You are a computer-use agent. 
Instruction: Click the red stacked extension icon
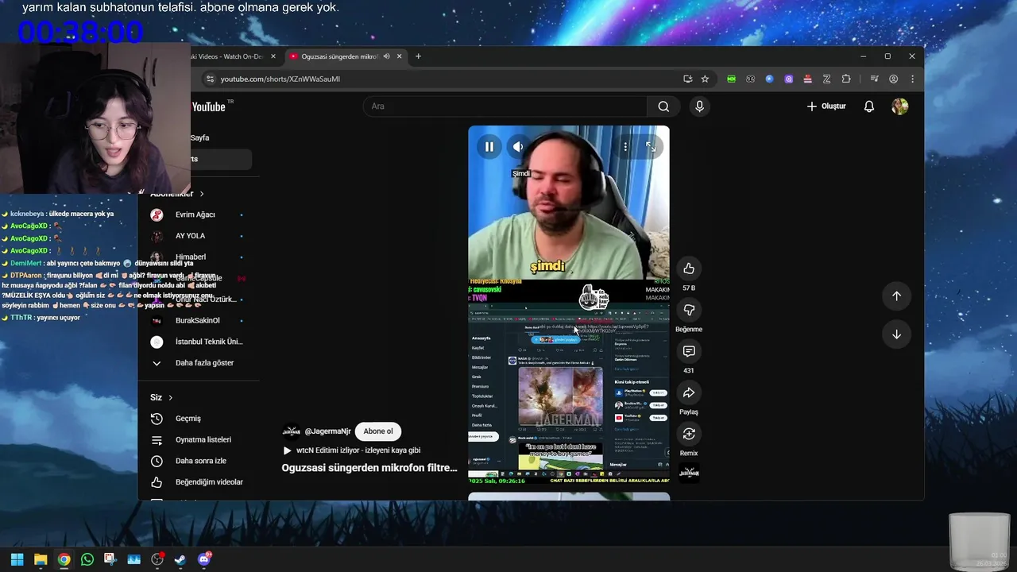[x=807, y=79]
